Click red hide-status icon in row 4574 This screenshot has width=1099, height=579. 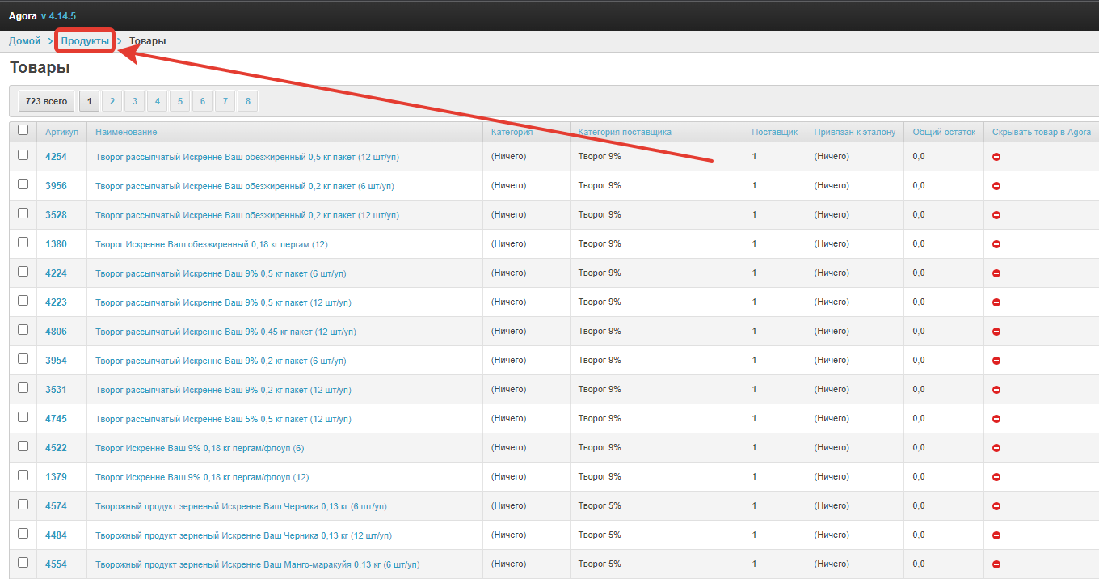pyautogui.click(x=996, y=506)
